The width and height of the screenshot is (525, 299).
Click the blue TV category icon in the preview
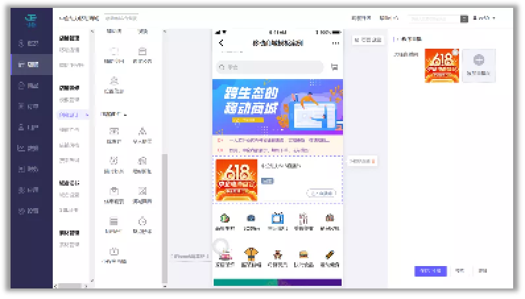(278, 219)
